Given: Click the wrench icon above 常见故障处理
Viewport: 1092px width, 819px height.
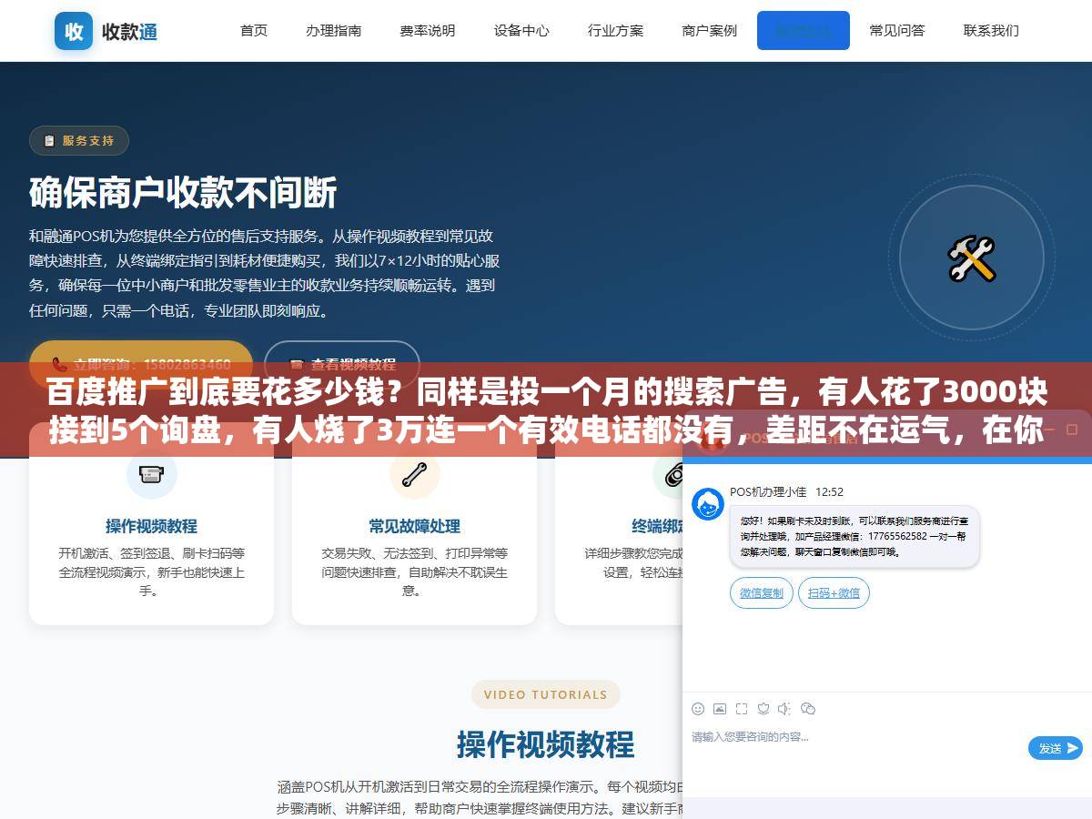Looking at the screenshot, I should [x=414, y=474].
